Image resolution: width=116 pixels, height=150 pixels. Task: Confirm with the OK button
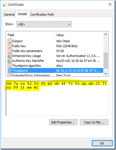click(102, 143)
